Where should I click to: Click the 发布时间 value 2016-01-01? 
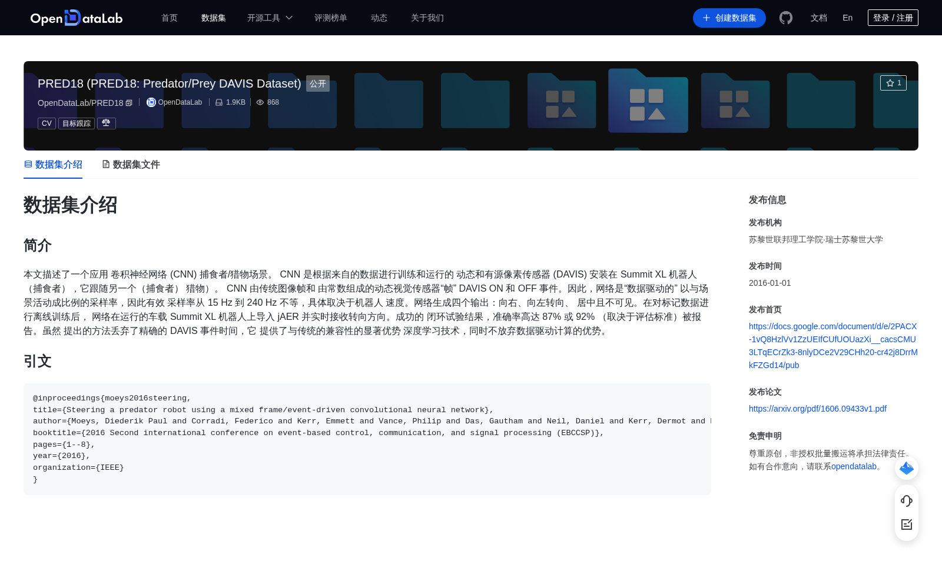click(x=770, y=283)
